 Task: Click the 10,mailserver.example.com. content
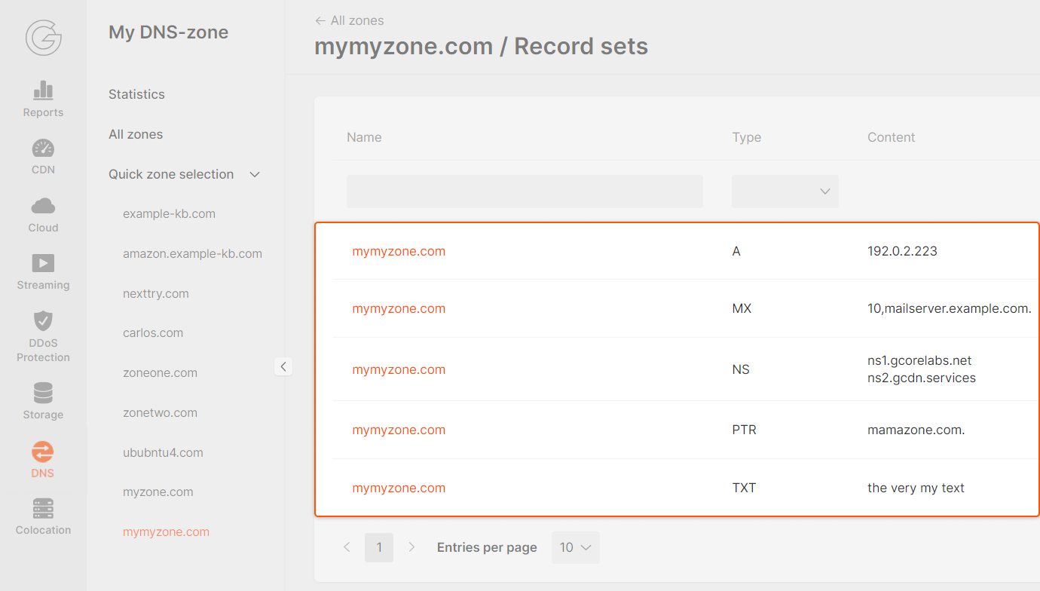pyautogui.click(x=950, y=308)
